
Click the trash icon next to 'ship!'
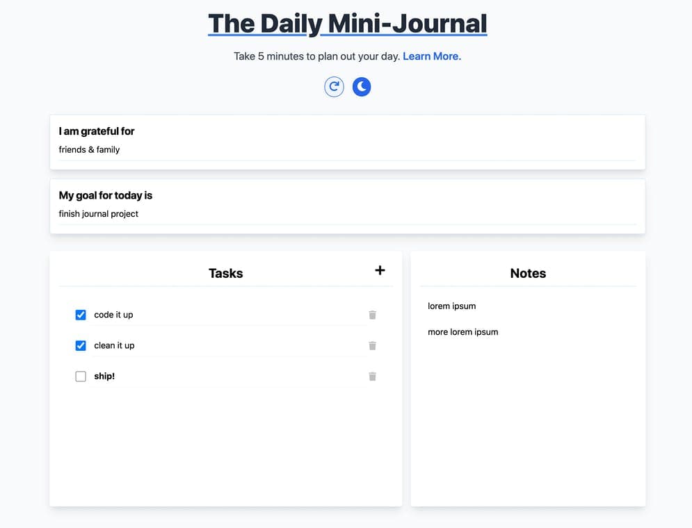pos(372,376)
